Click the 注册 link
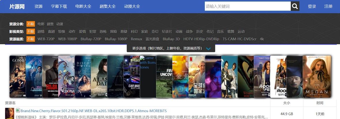Viewport: 340px width, 119px height. click(x=328, y=7)
